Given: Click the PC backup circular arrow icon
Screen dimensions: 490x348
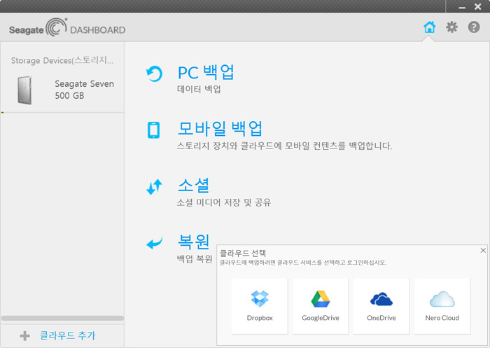Looking at the screenshot, I should (154, 74).
